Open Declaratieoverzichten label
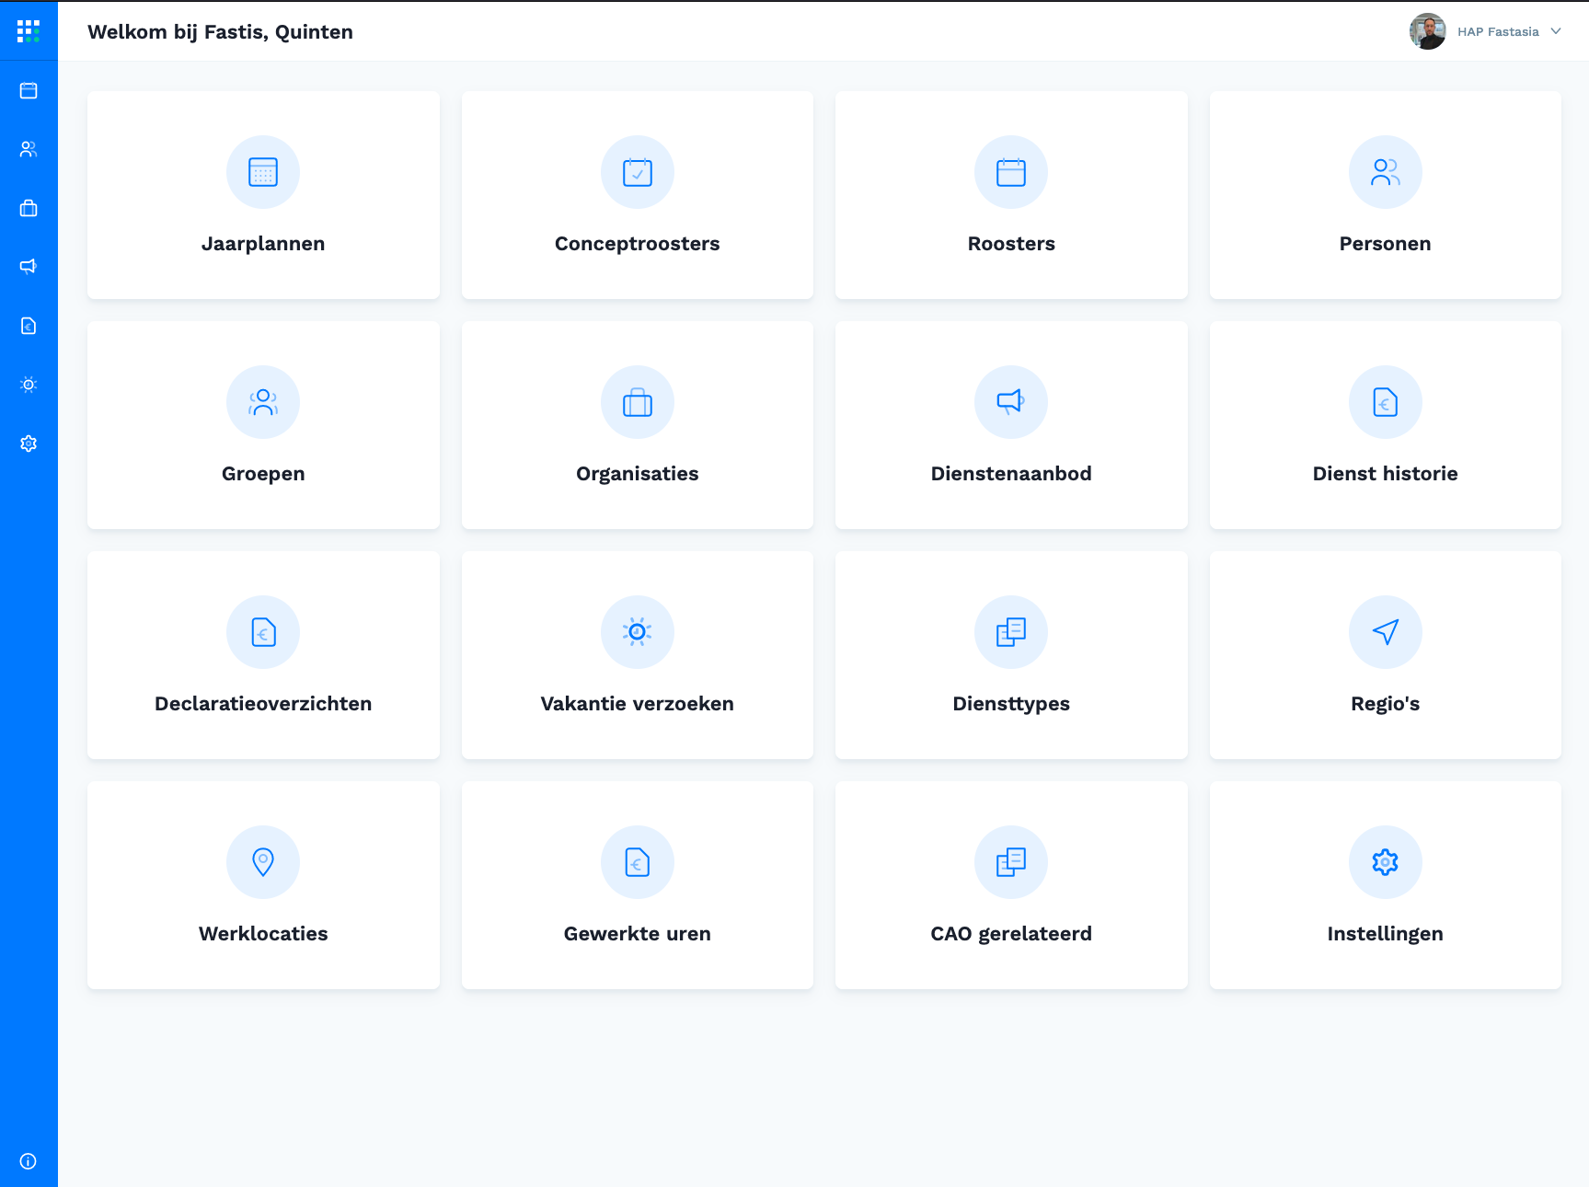 (x=263, y=704)
